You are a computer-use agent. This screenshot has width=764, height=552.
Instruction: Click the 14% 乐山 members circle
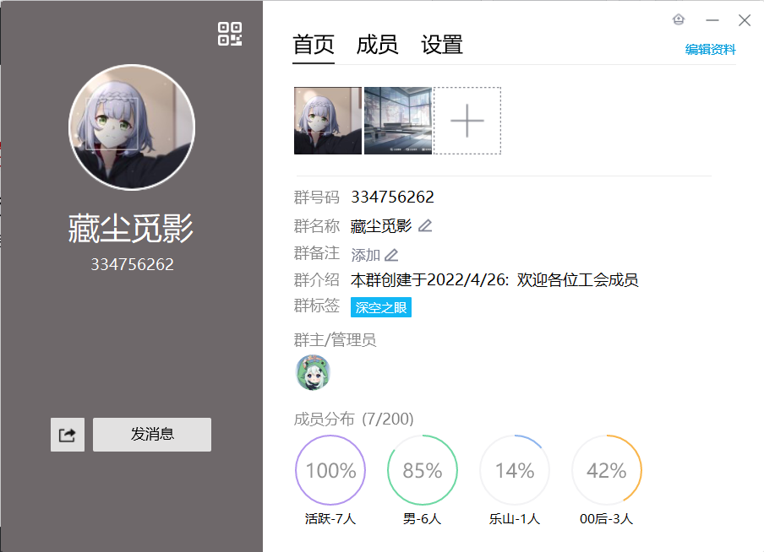click(515, 470)
